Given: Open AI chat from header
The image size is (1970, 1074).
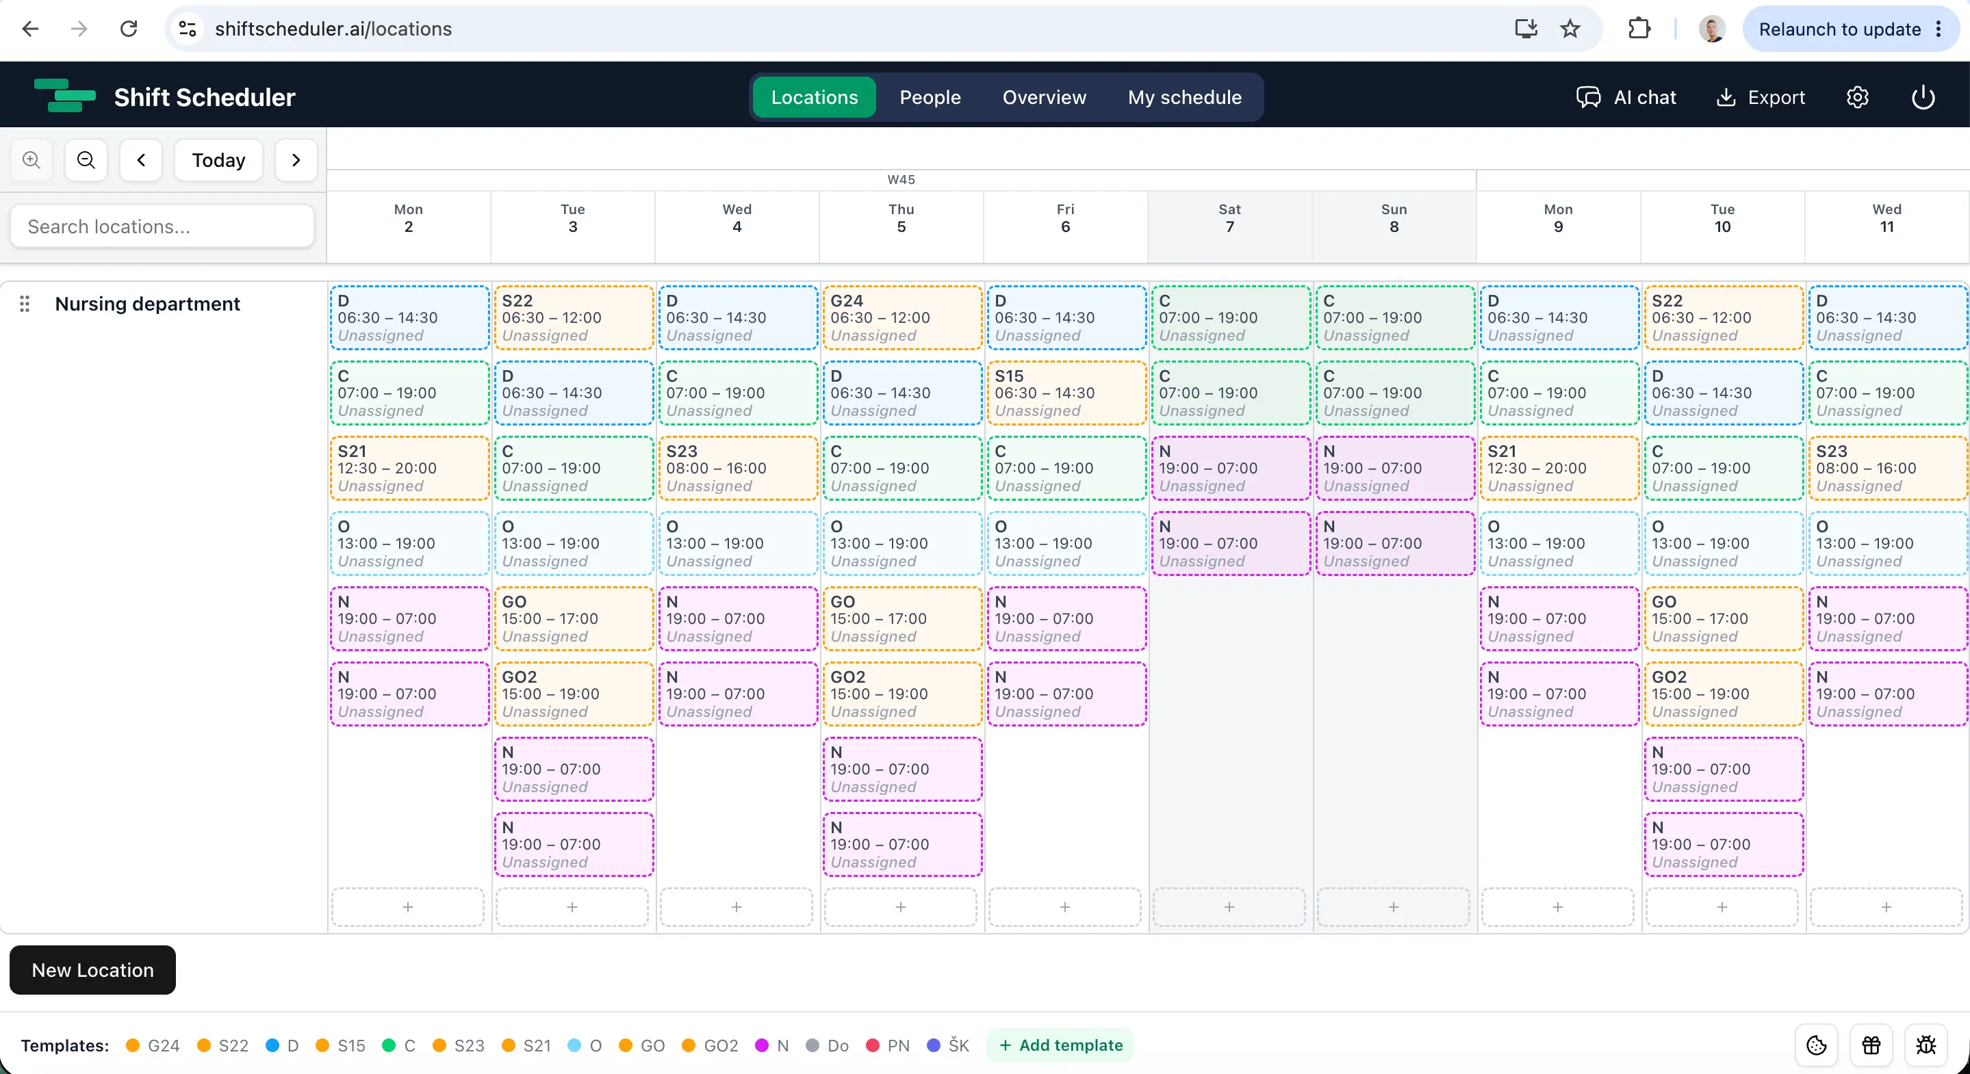Looking at the screenshot, I should [1626, 97].
